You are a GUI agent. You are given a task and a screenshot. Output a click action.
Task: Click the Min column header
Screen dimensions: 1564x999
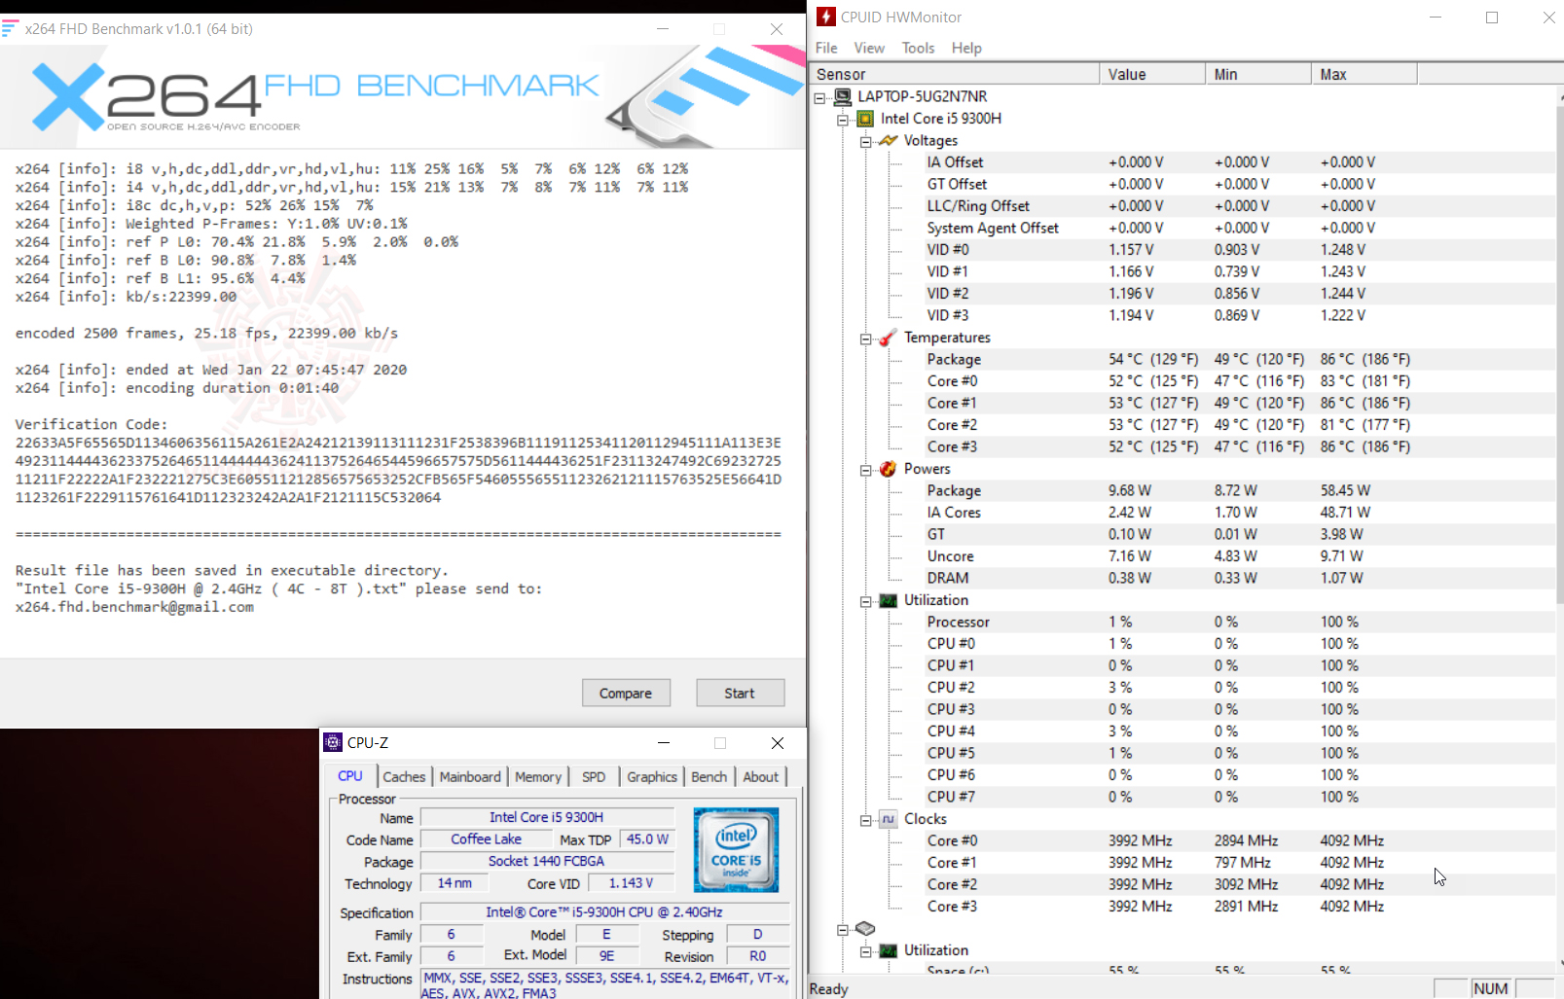pyautogui.click(x=1258, y=74)
